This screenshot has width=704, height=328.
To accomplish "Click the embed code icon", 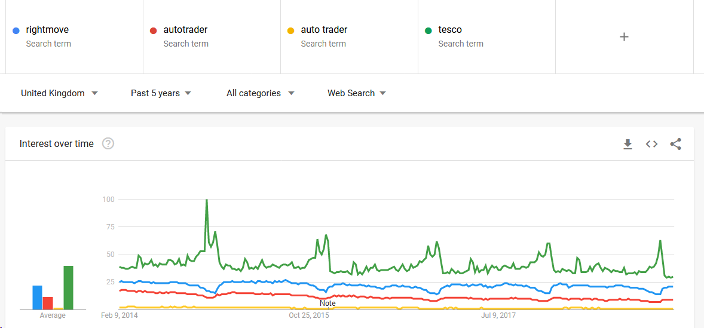I will [x=651, y=144].
